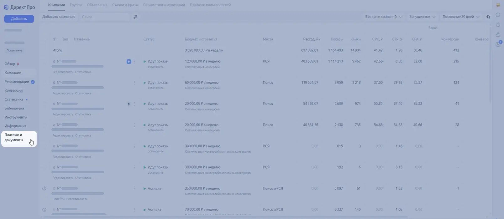Image resolution: width=504 pixels, height=219 pixels.
Task: Click Статистика link under the 60 000,00 ₽ campaign
Action: pos(83,93)
